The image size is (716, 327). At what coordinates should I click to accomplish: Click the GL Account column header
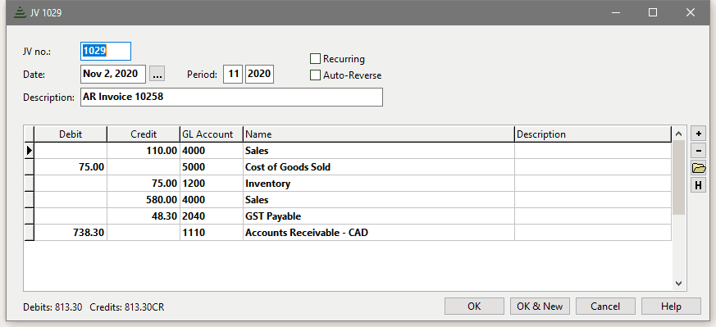tap(212, 134)
